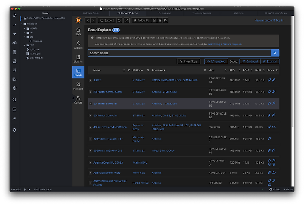304x205 pixels.
Task: Go back with the left arrow button
Action: (88, 20)
